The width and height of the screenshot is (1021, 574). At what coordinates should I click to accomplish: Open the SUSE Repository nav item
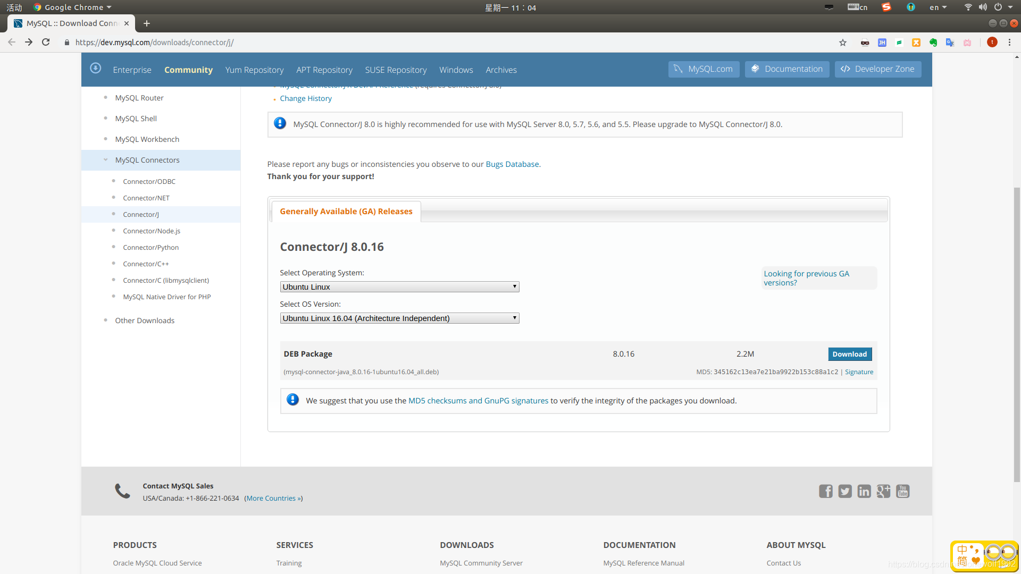[x=396, y=70]
